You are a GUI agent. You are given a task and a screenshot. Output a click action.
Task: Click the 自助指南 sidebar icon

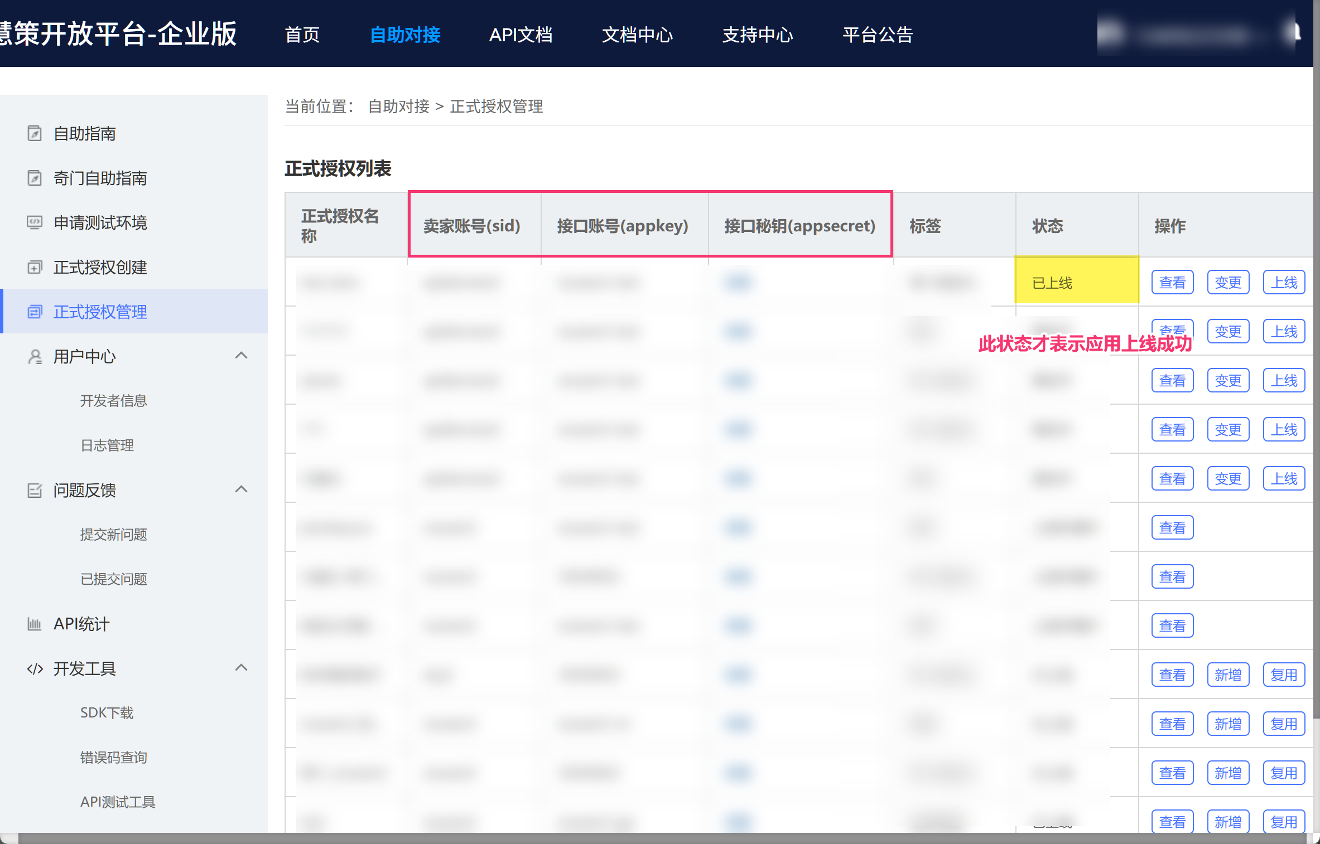[x=35, y=134]
